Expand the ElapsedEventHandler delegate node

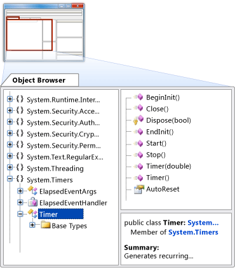pyautogui.click(x=20, y=202)
